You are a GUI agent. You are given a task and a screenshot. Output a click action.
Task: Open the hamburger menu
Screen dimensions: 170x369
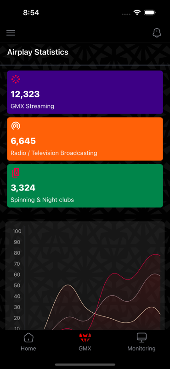point(11,33)
